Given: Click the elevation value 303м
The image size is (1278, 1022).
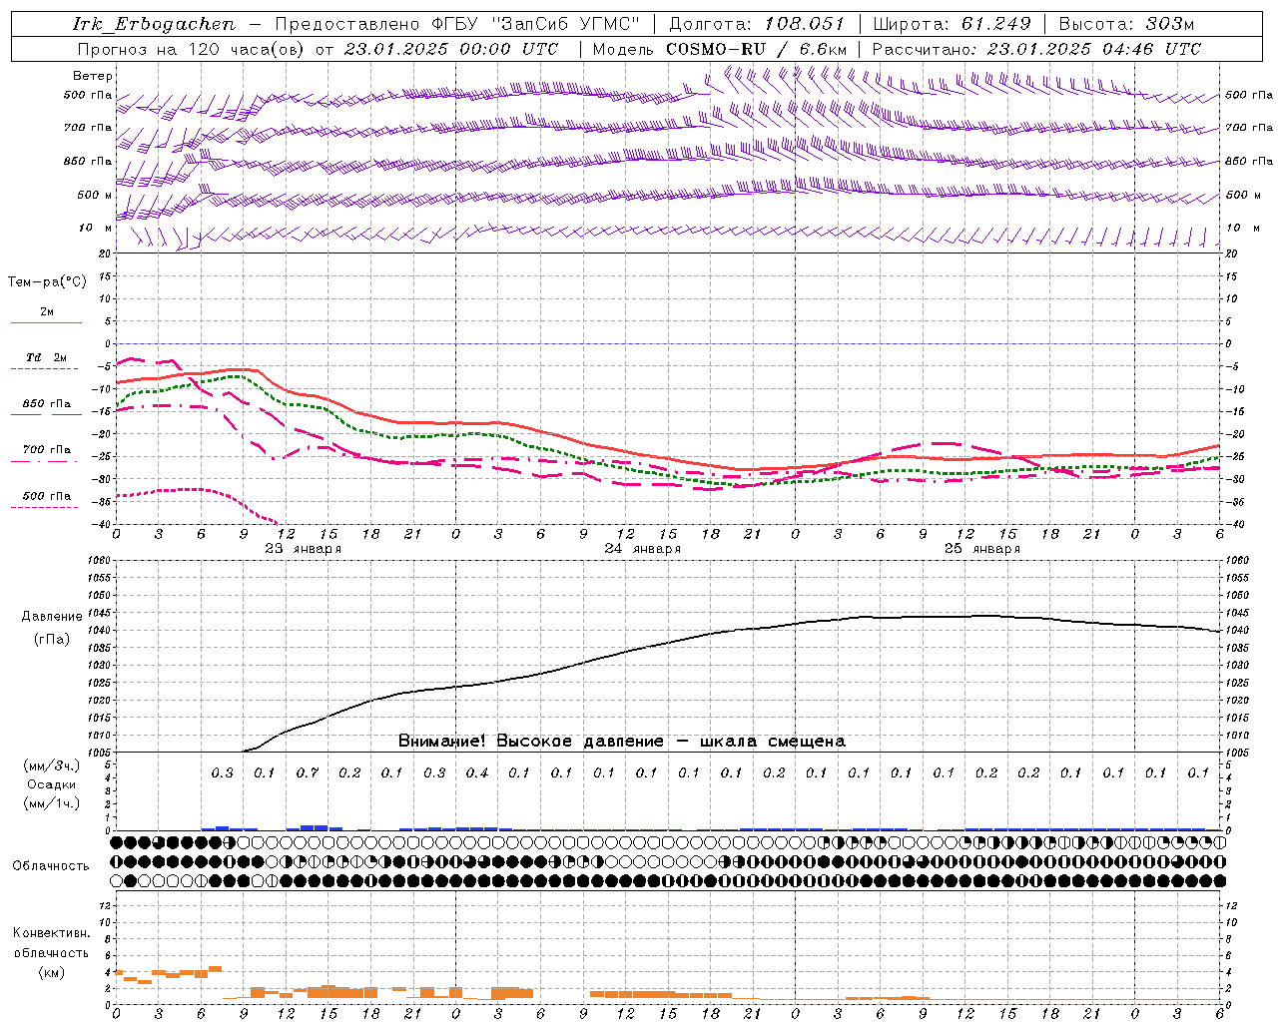Looking at the screenshot, I should (x=1170, y=24).
